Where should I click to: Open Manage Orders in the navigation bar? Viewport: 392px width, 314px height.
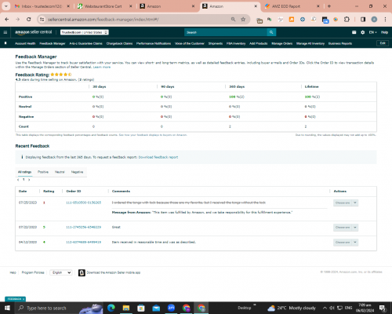[281, 43]
